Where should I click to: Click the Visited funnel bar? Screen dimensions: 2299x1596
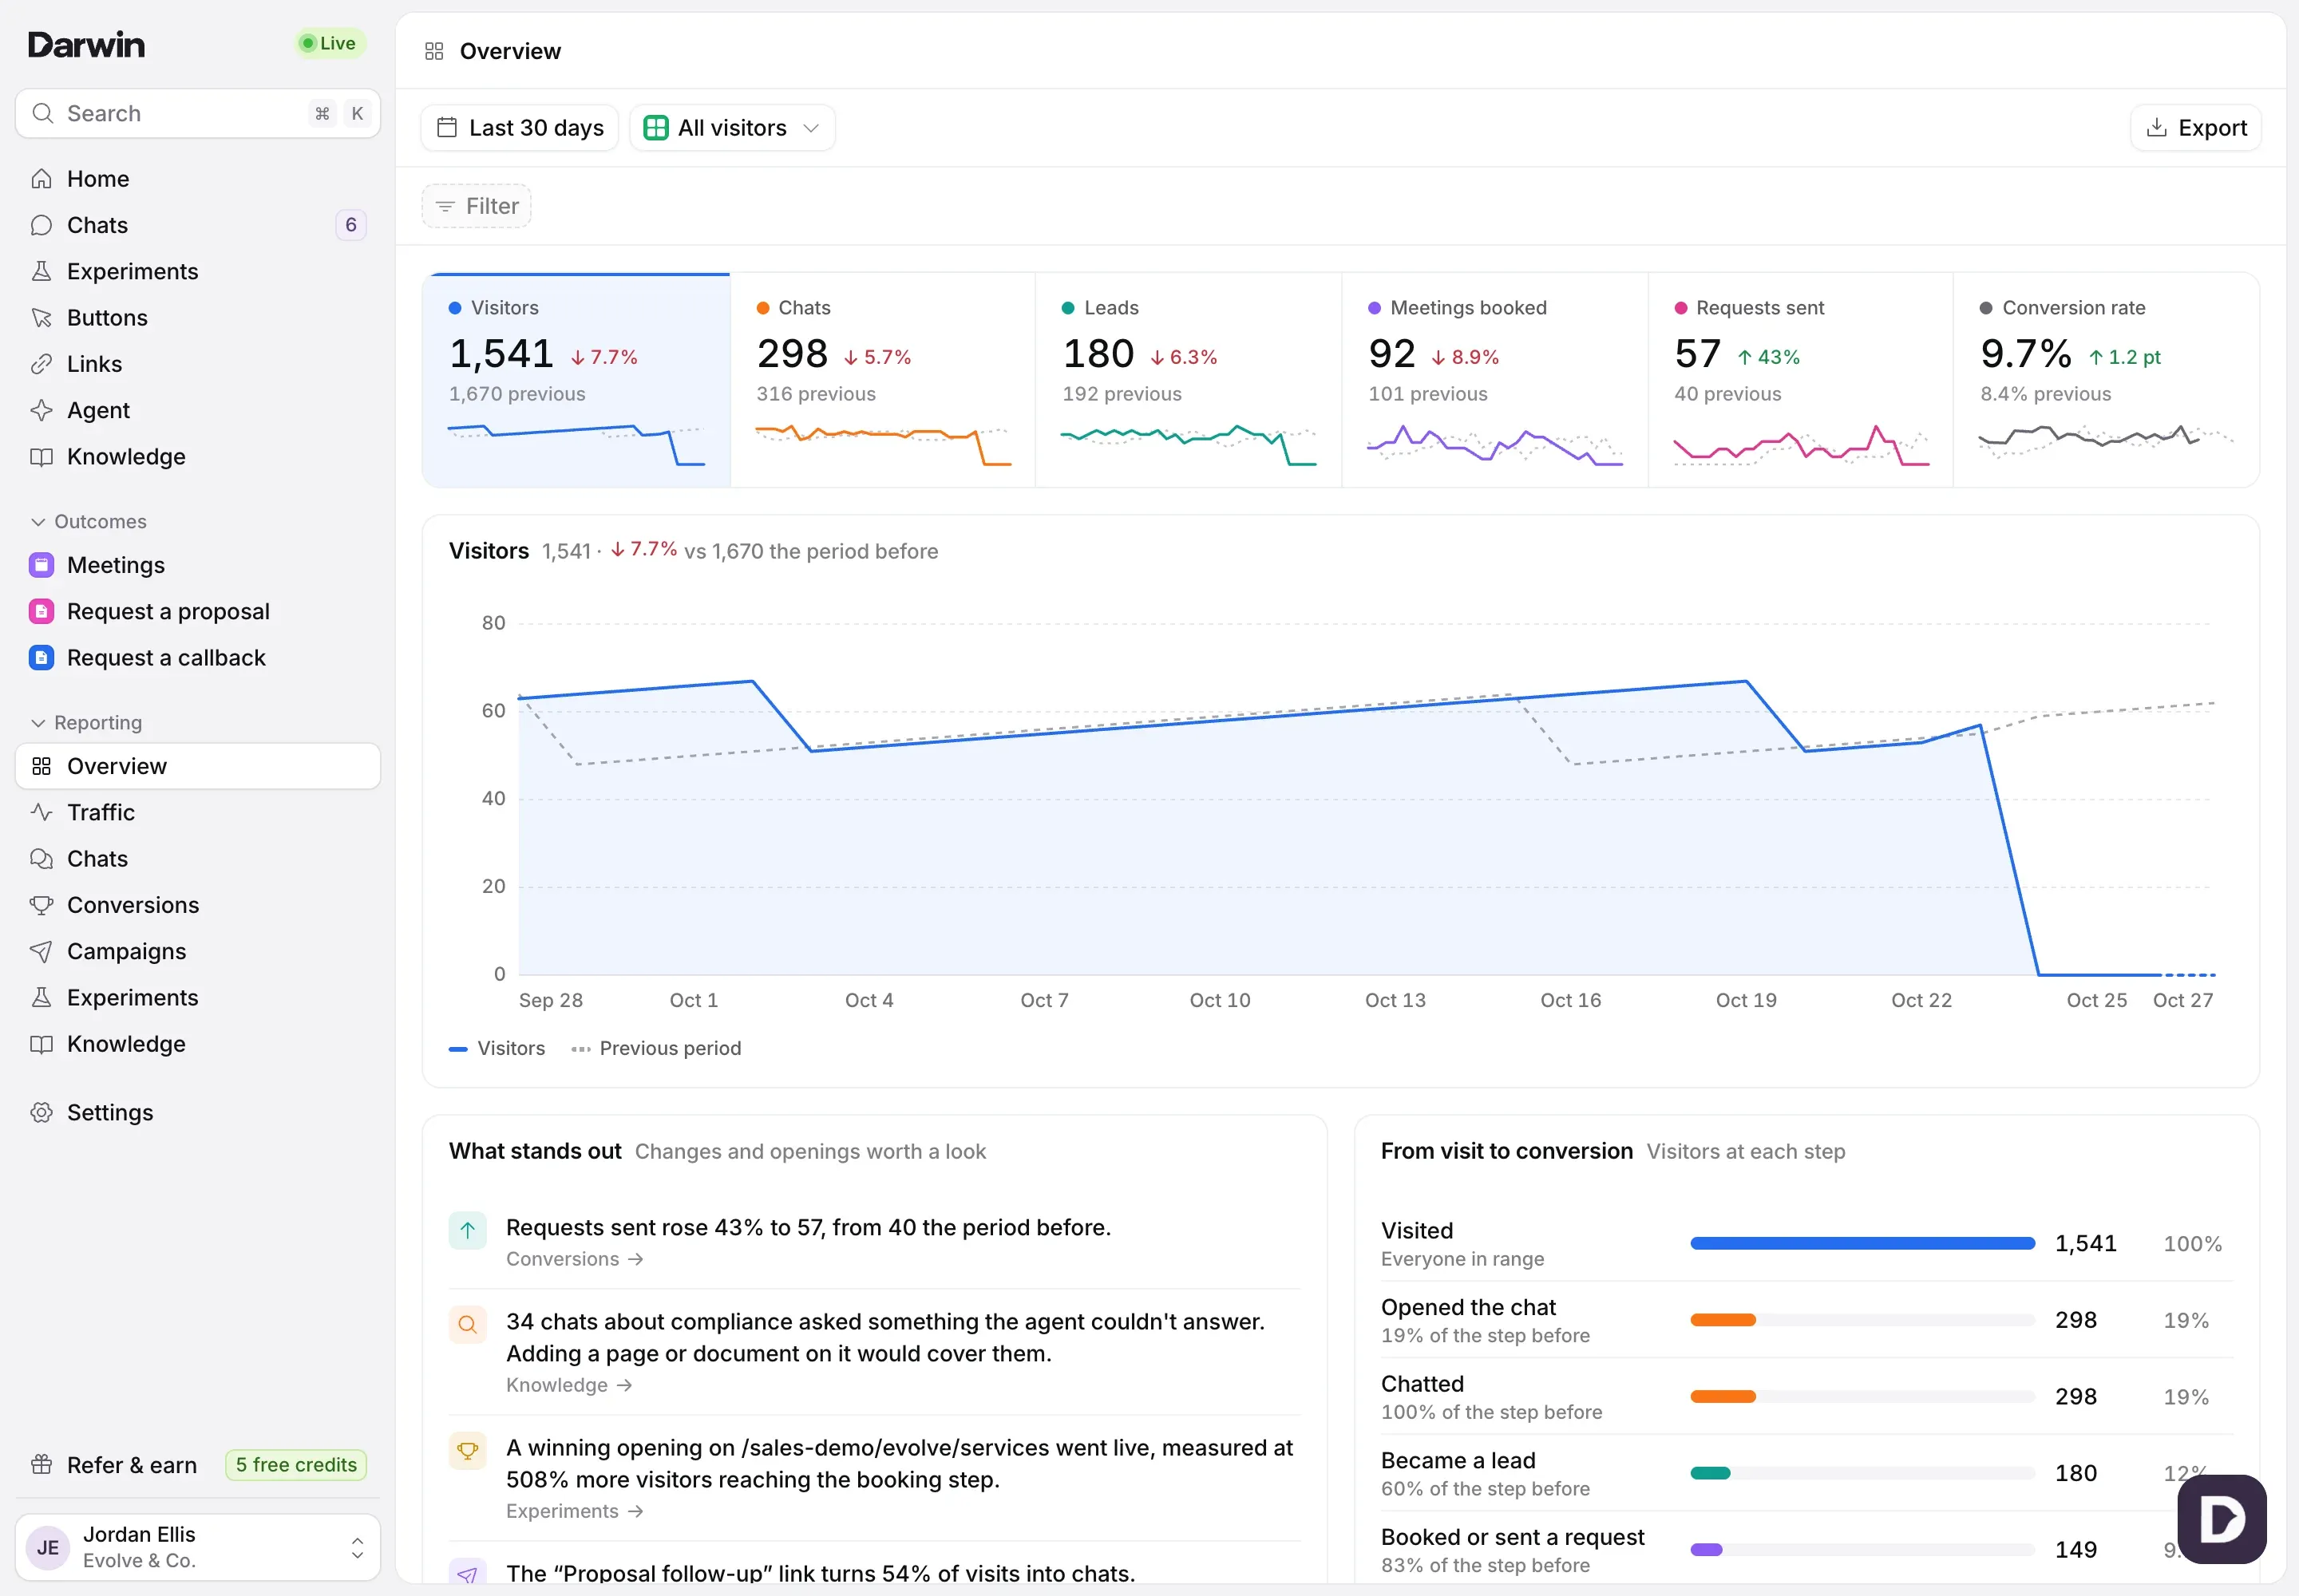click(1862, 1243)
